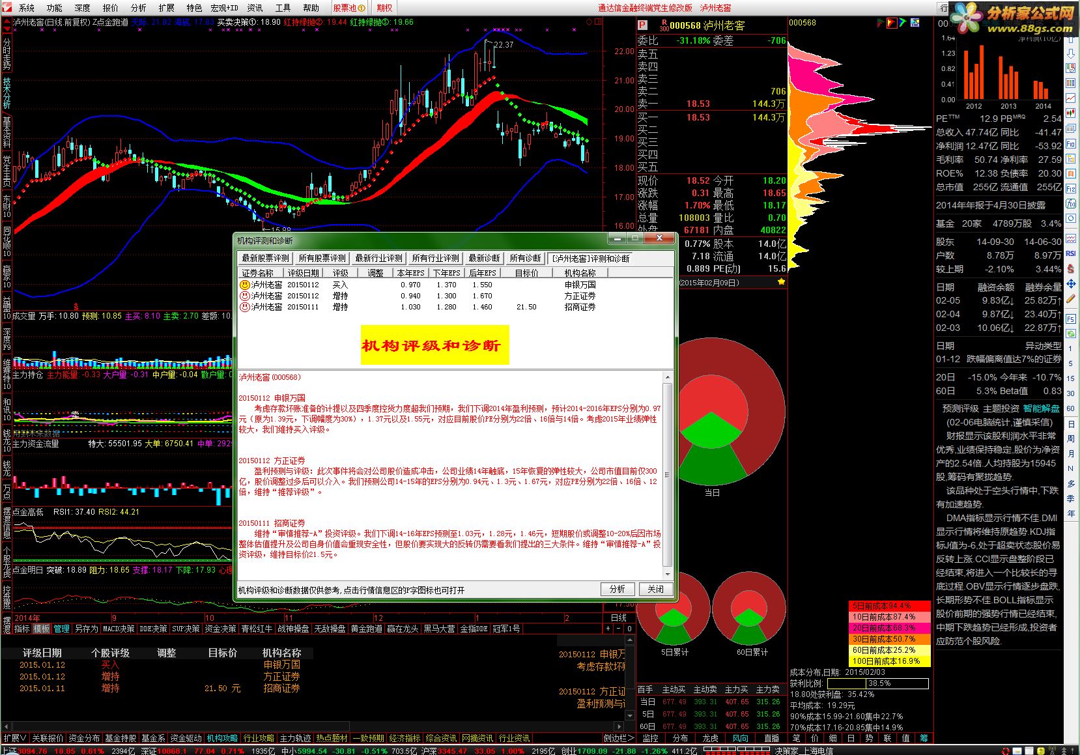1080x755 pixels.
Task: Click the blue panel icon above chip distribution
Action: click(915, 23)
